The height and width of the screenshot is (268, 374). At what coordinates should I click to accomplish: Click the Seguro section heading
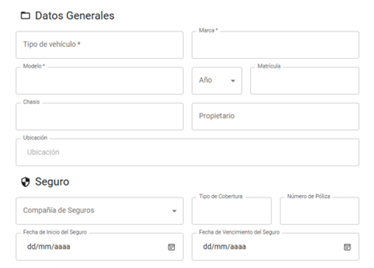coord(52,182)
